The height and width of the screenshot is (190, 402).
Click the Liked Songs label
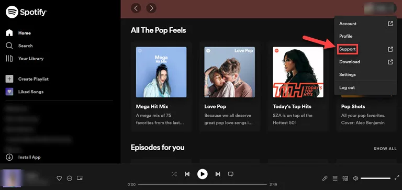click(x=31, y=92)
